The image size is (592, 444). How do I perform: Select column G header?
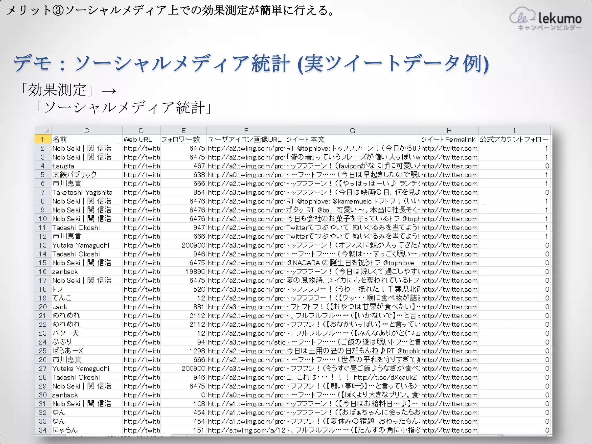[352, 130]
